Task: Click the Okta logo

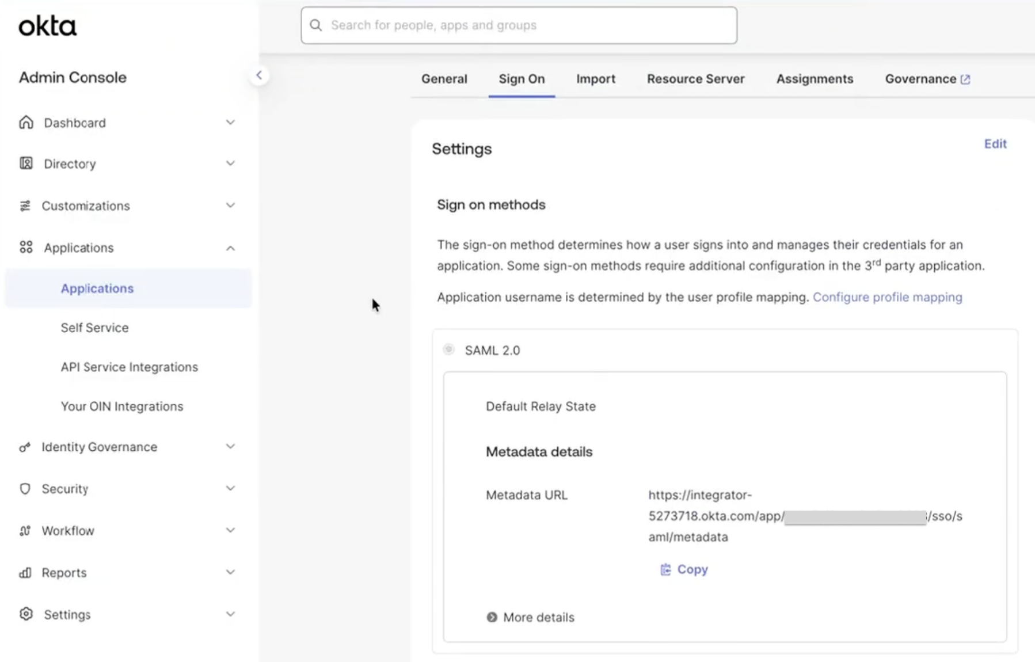Action: pyautogui.click(x=47, y=26)
